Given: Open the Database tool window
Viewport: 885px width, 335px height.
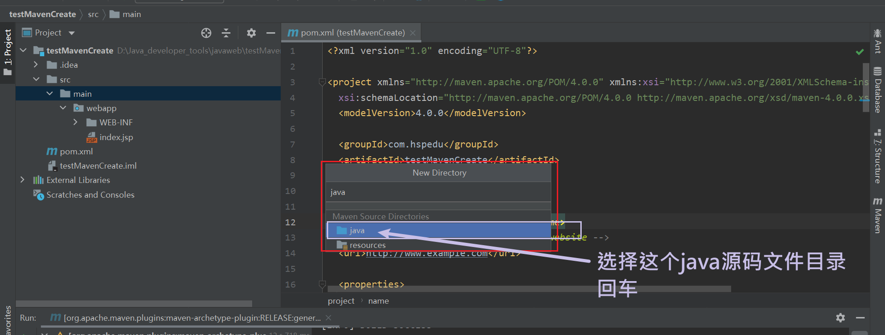Looking at the screenshot, I should 878,90.
